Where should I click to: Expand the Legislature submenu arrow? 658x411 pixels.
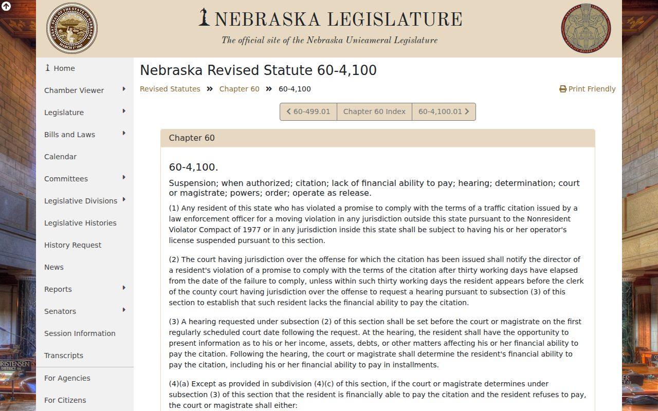click(x=124, y=111)
